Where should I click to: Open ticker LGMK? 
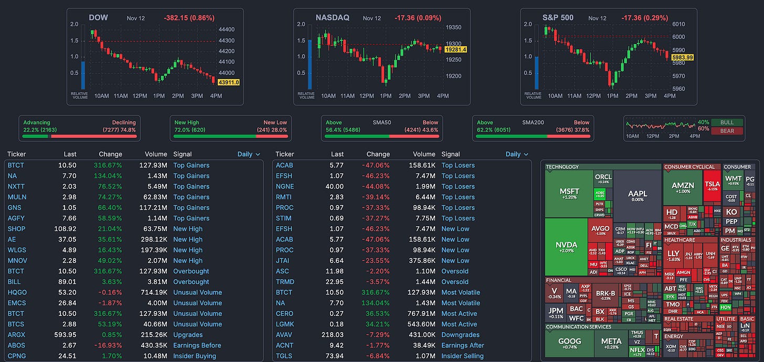(x=285, y=324)
